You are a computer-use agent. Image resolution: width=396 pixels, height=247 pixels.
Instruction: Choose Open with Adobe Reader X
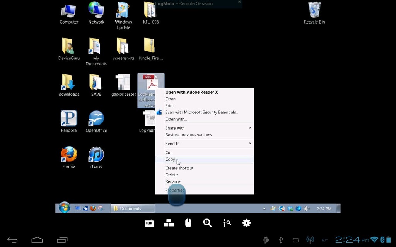pyautogui.click(x=204, y=92)
